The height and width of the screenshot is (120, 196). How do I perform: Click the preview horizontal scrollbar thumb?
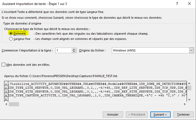click(14, 104)
